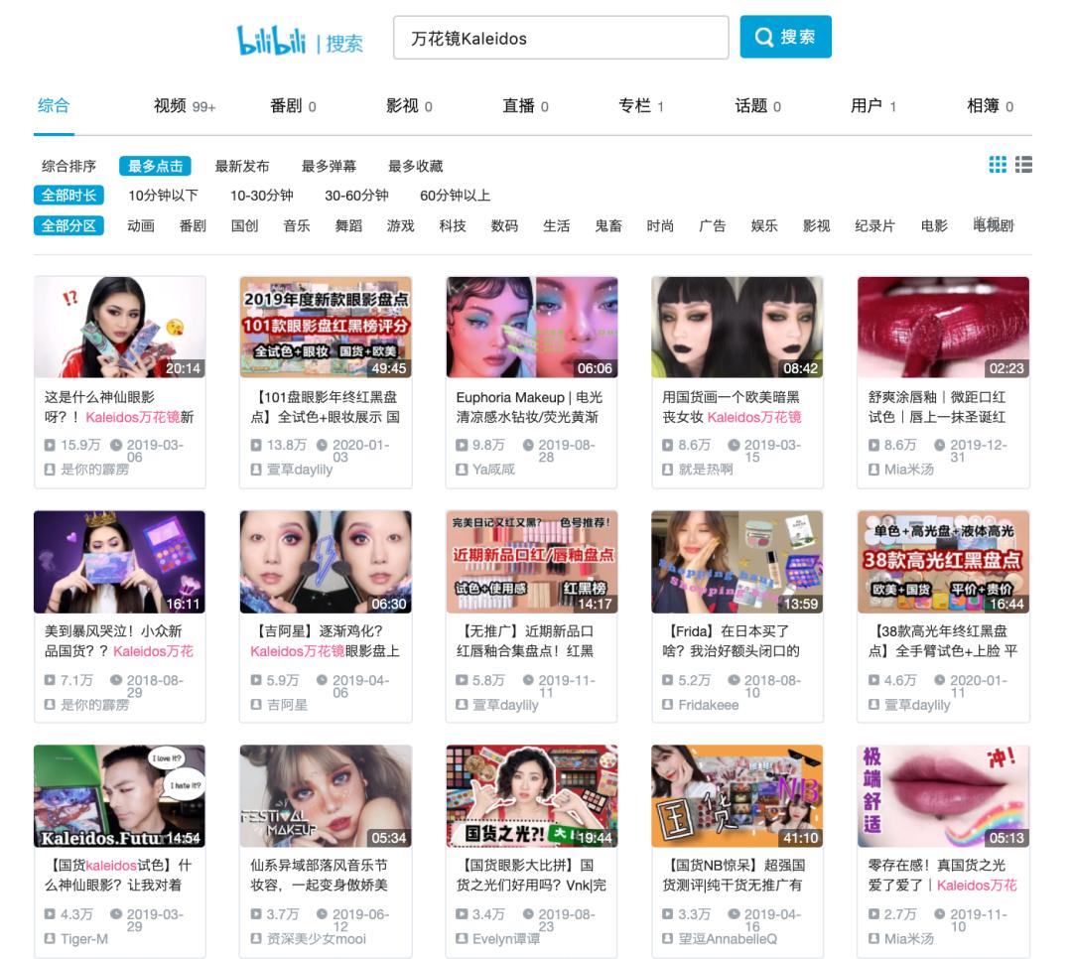This screenshot has height=959, width=1072.
Task: Open the 16:11 purple palette thumbnail
Action: tap(120, 562)
